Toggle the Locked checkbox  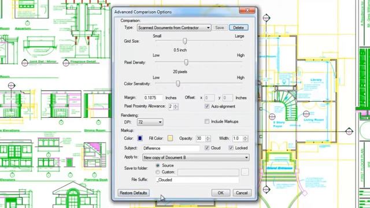[x=231, y=148]
